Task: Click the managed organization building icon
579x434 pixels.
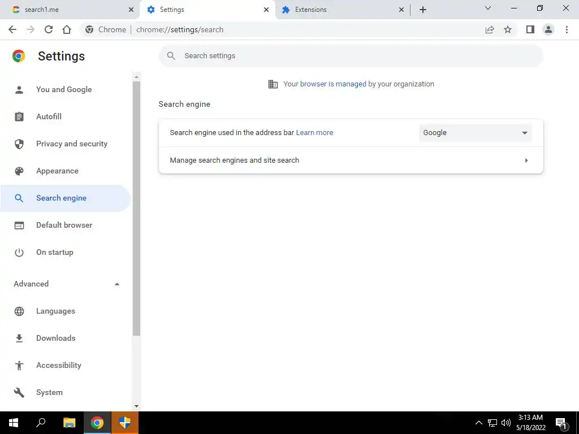Action: point(273,84)
